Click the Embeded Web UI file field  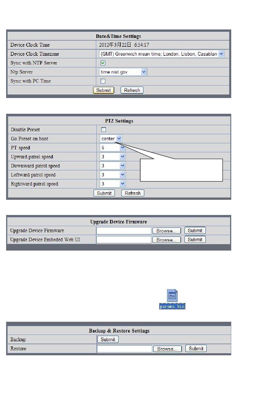point(124,240)
